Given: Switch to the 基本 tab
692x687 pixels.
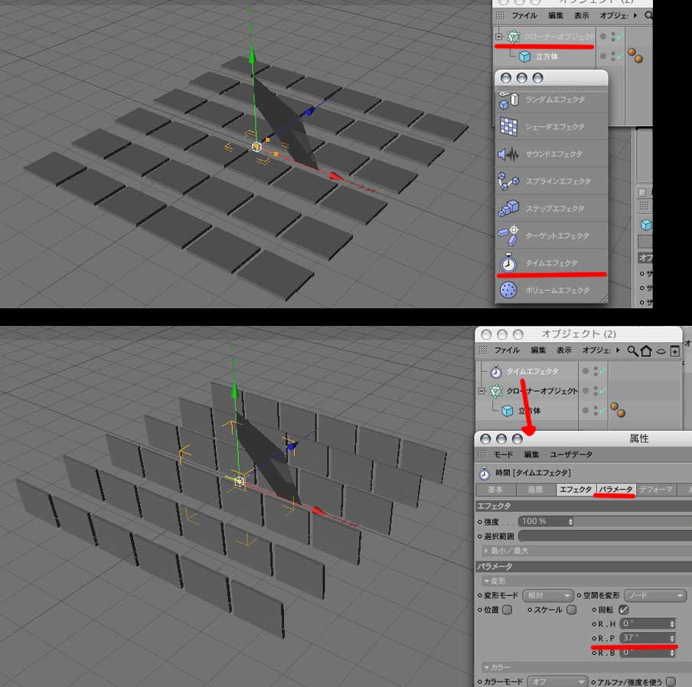Looking at the screenshot, I should [x=495, y=490].
